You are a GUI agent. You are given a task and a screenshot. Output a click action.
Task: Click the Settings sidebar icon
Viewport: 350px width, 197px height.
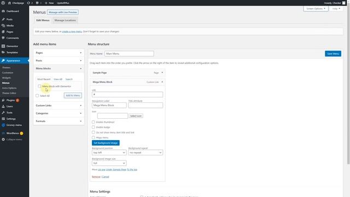coord(3,119)
